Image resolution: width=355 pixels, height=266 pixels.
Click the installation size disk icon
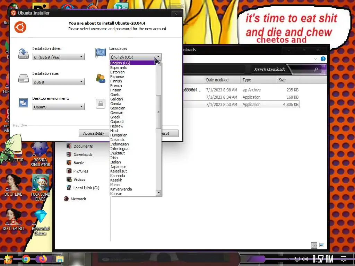pos(24,79)
